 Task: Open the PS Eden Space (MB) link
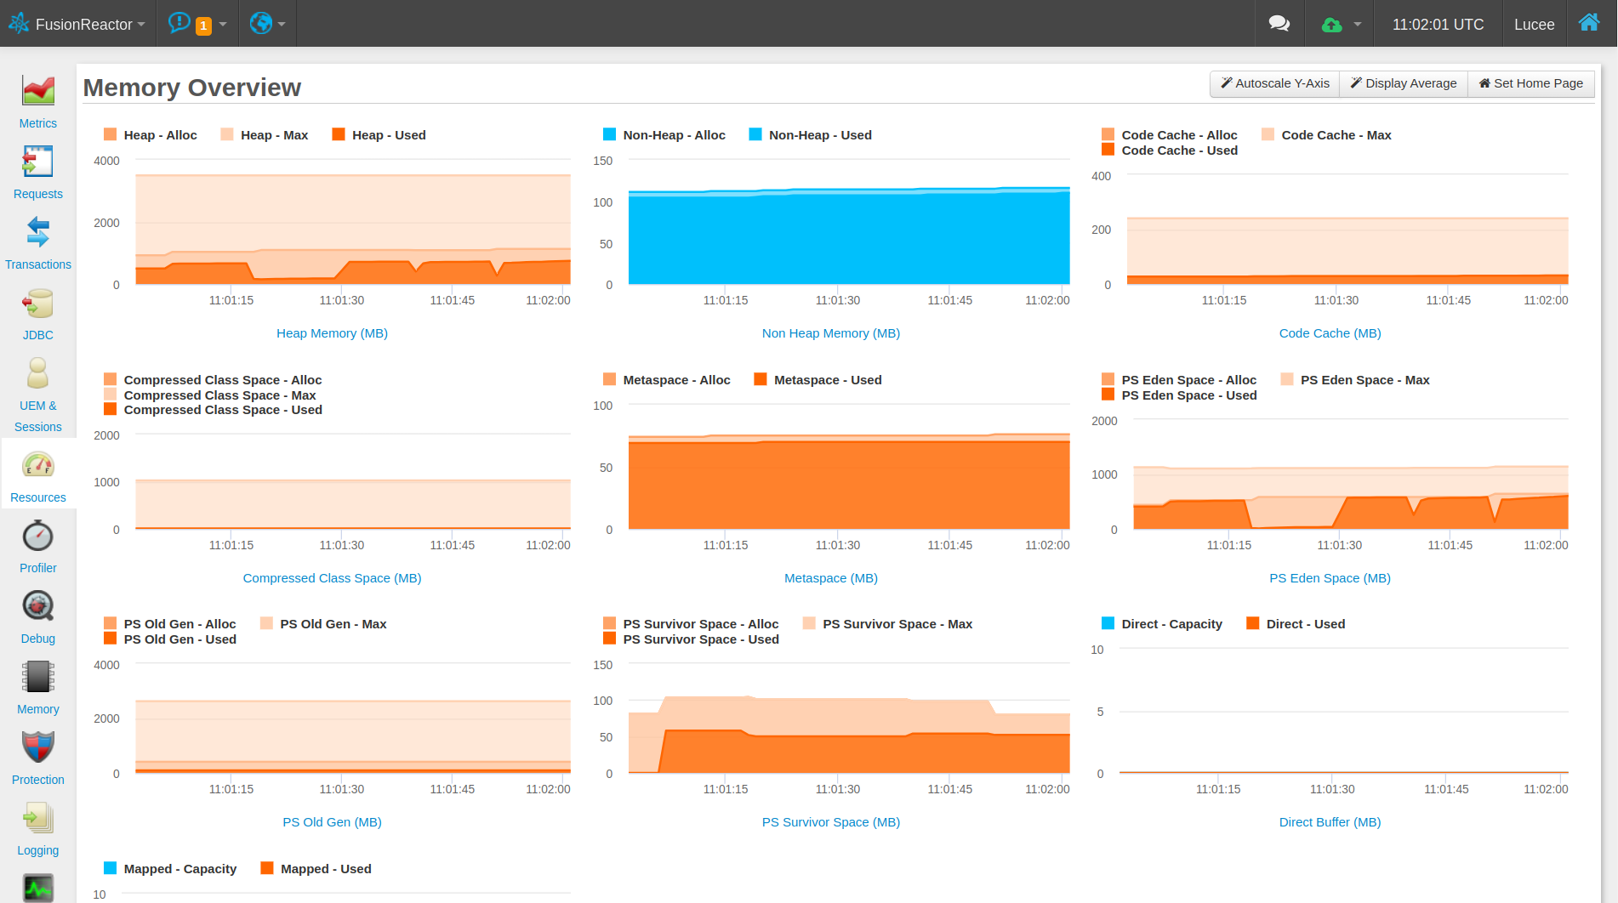click(x=1330, y=578)
